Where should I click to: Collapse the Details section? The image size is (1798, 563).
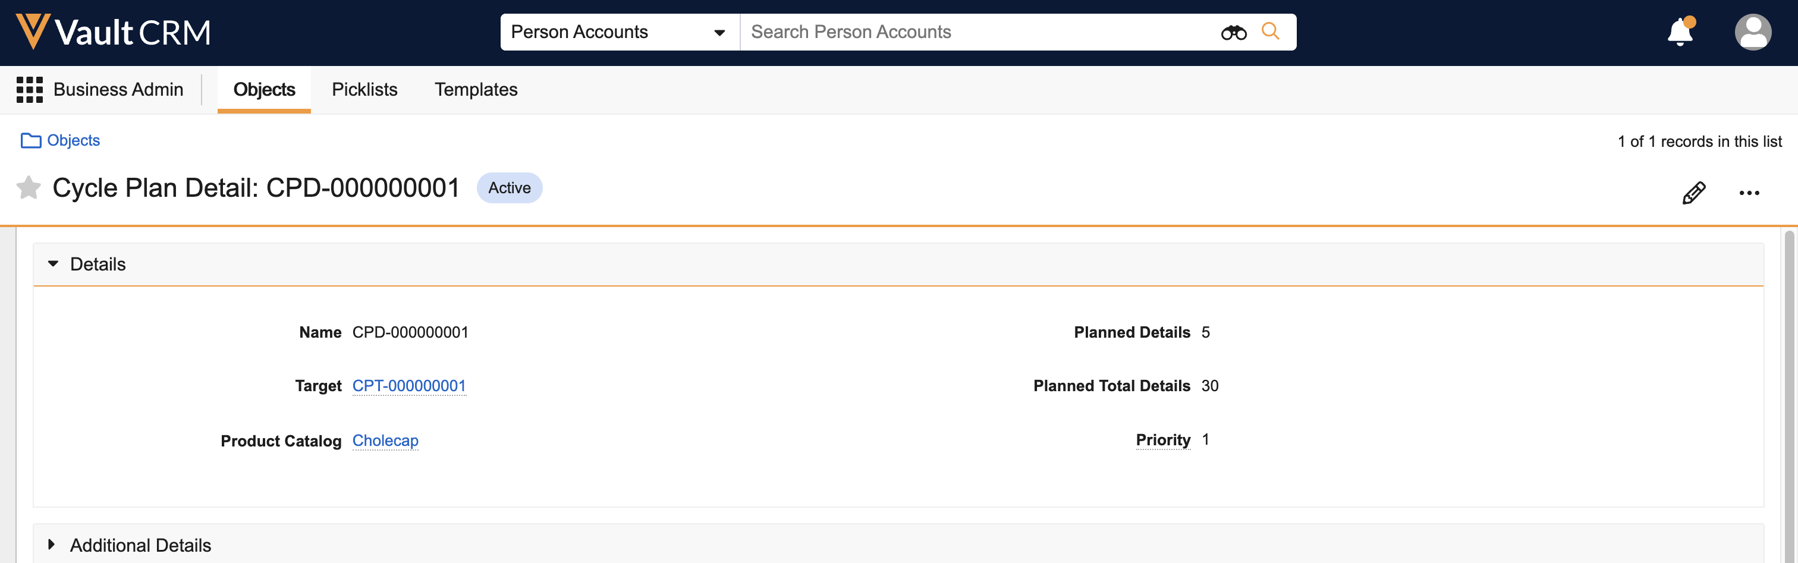53,264
